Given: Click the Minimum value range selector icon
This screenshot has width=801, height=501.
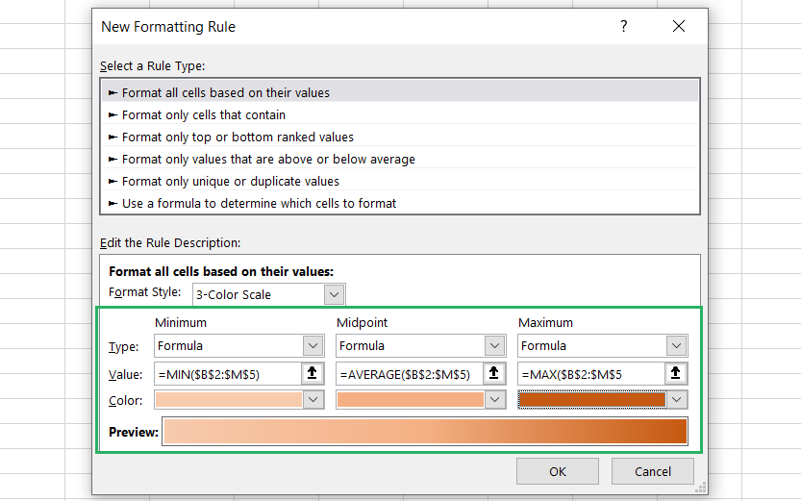Looking at the screenshot, I should coord(313,374).
